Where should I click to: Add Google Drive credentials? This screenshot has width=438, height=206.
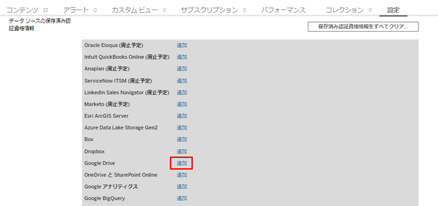[182, 163]
